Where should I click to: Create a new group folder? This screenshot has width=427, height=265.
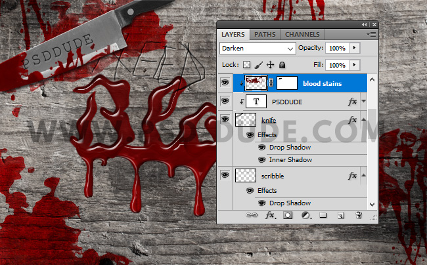pos(323,215)
